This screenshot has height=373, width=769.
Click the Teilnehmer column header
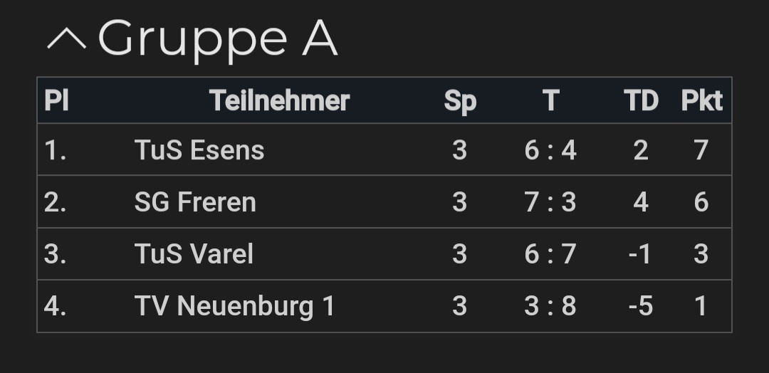click(x=280, y=100)
